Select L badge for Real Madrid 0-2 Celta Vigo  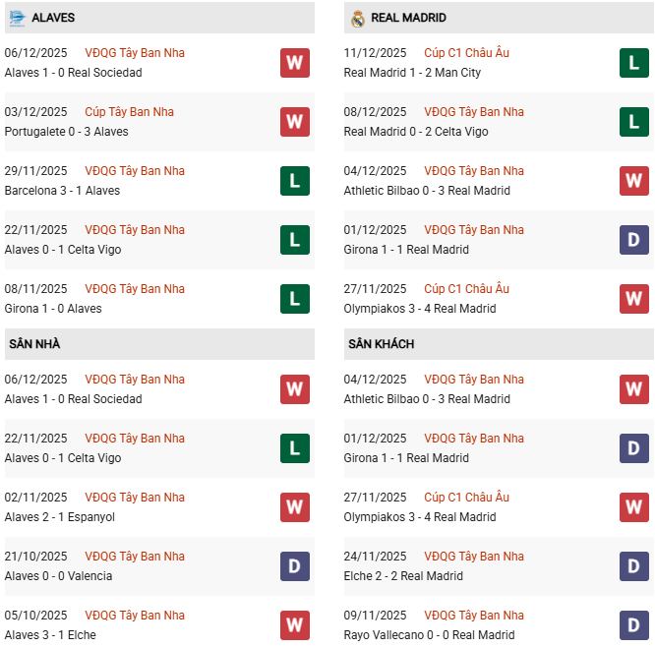(634, 122)
